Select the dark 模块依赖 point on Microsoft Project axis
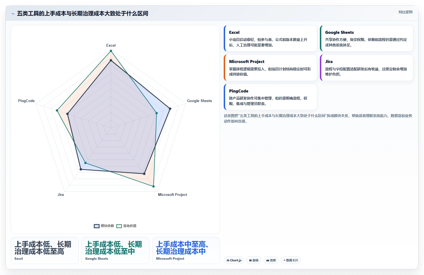 tap(144, 174)
